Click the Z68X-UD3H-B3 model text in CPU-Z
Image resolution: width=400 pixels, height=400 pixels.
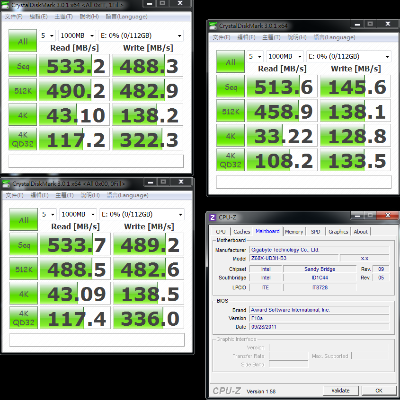tap(269, 258)
